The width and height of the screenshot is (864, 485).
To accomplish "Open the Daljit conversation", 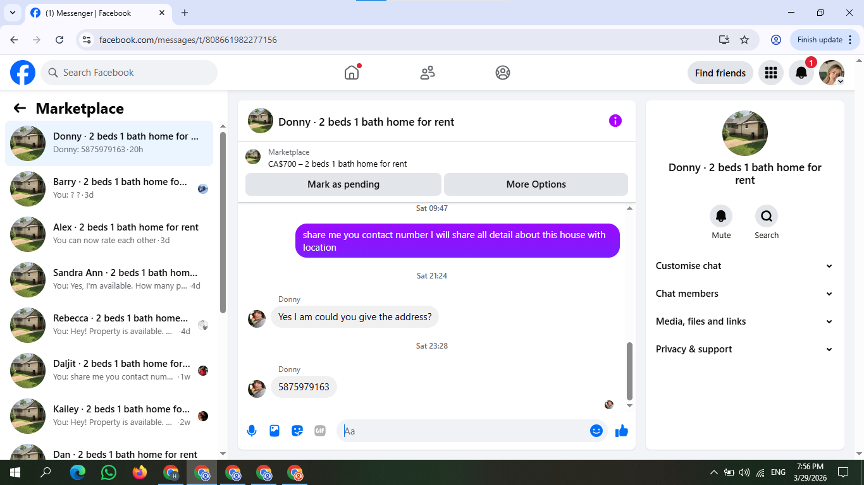I will pyautogui.click(x=109, y=371).
